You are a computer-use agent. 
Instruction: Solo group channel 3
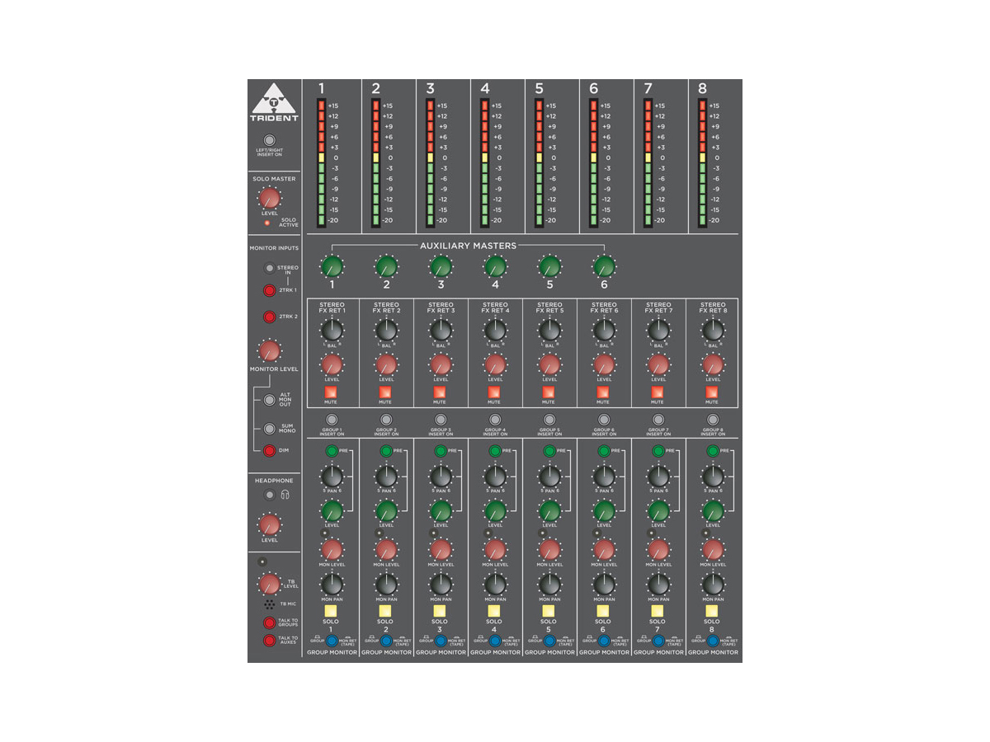coord(440,610)
